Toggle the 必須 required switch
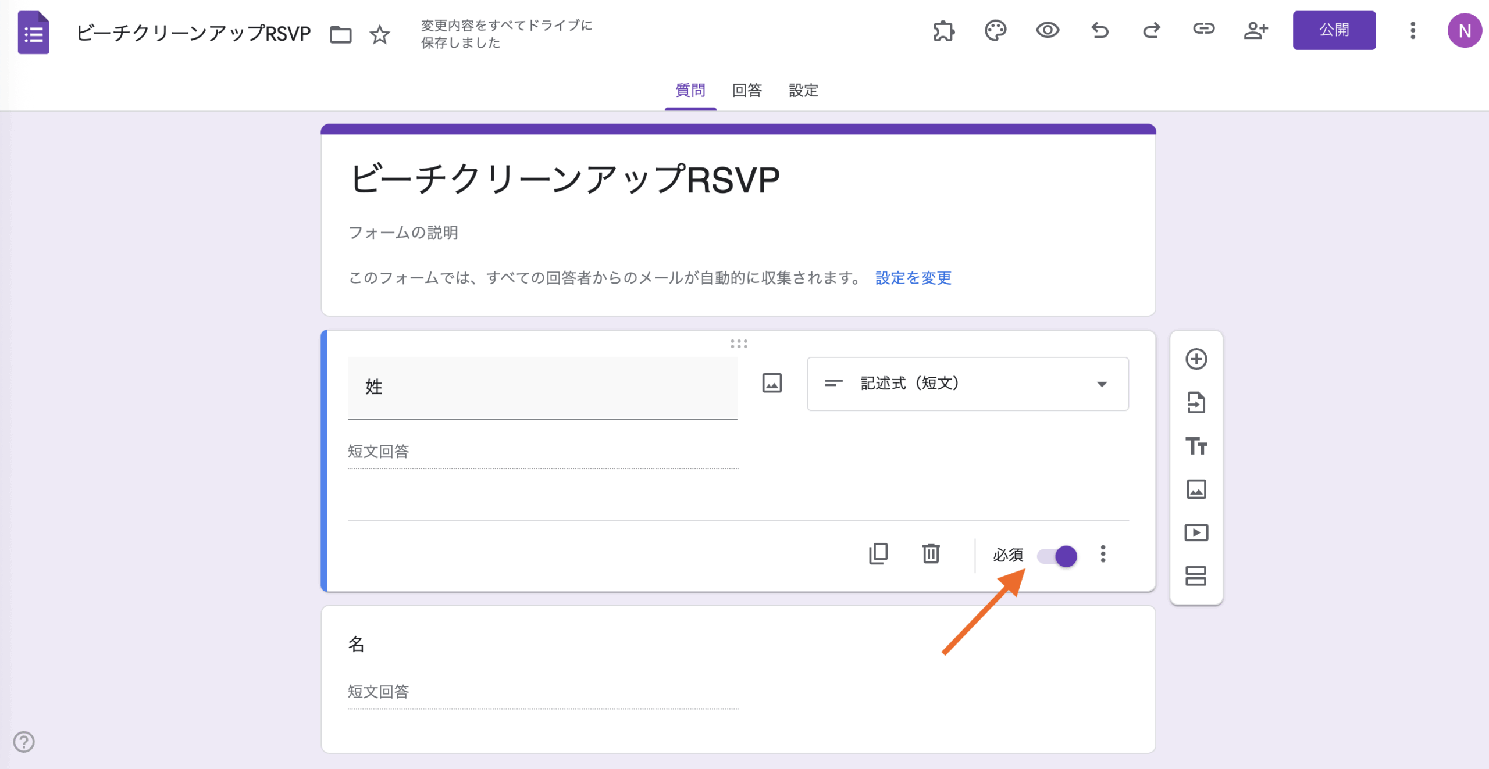Viewport: 1489px width, 769px height. [x=1057, y=556]
